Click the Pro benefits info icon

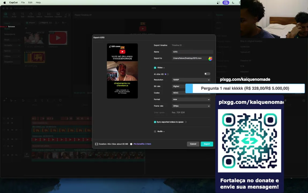[x=131, y=144]
